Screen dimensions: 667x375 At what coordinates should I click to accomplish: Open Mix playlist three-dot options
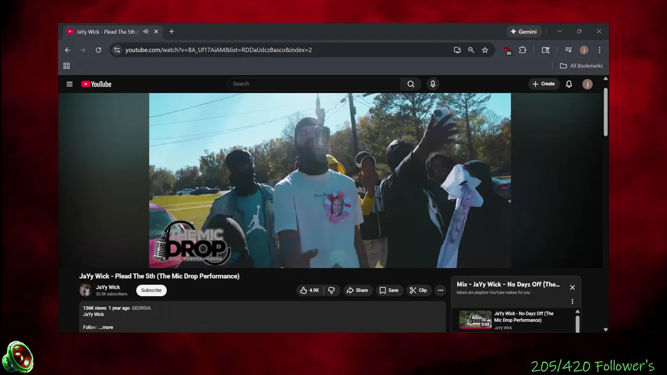click(x=572, y=302)
